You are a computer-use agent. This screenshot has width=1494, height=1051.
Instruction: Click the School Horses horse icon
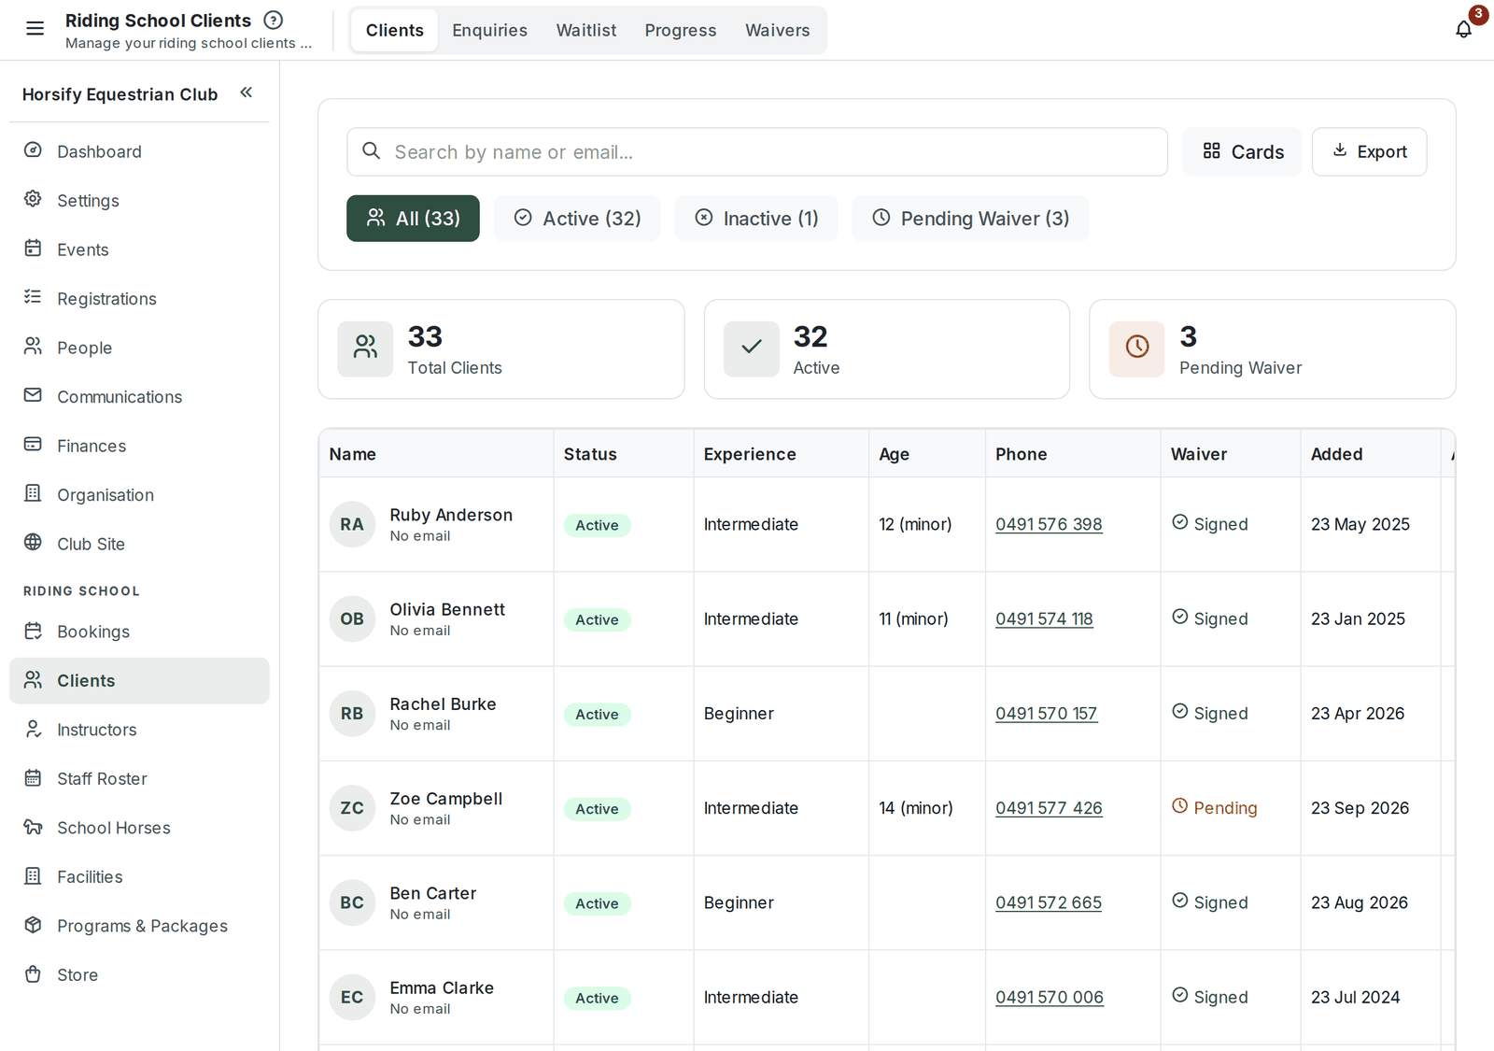click(x=33, y=827)
